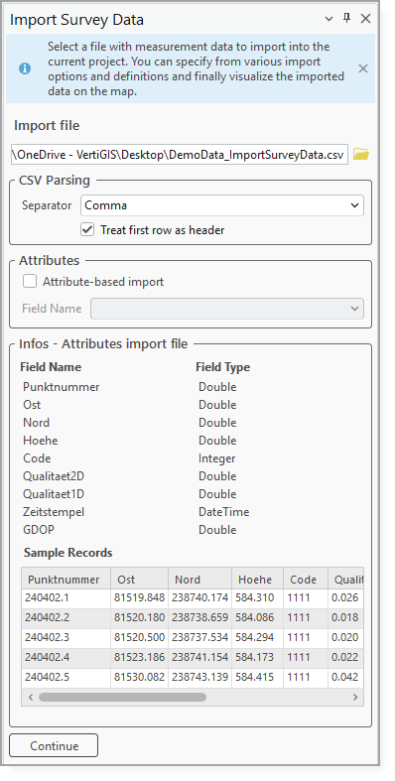The width and height of the screenshot is (395, 781).
Task: Select the Nord column header
Action: pyautogui.click(x=200, y=579)
